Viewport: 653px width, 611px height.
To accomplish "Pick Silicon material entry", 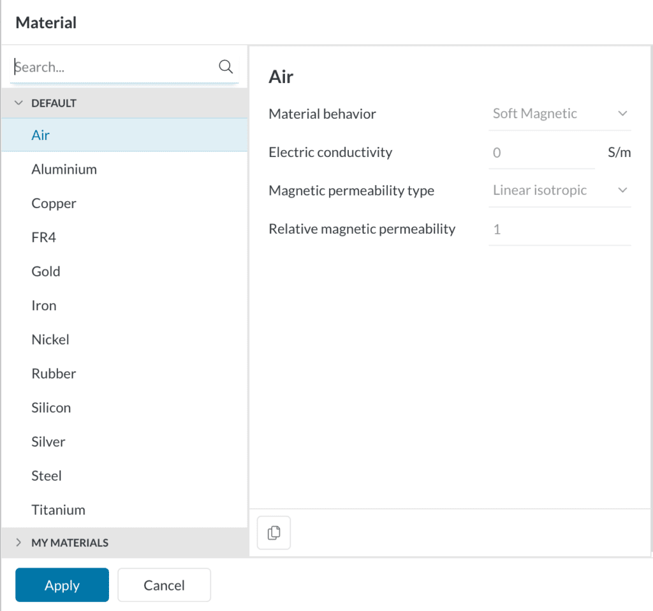I will pos(51,408).
